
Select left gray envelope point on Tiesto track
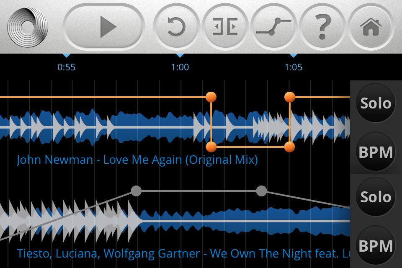click(136, 191)
